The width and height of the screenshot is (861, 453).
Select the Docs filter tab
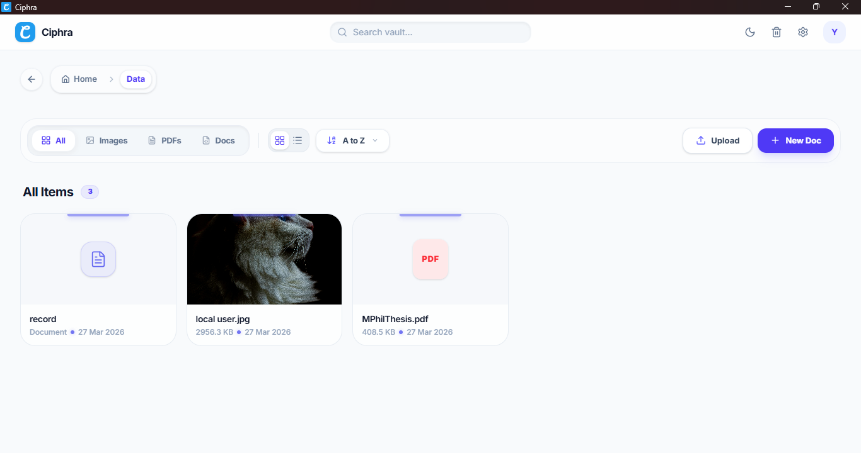pyautogui.click(x=217, y=140)
